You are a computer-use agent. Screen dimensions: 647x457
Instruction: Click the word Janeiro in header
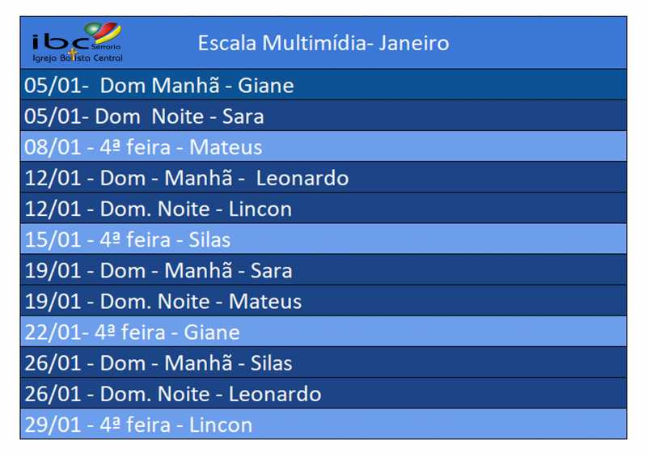(x=414, y=43)
